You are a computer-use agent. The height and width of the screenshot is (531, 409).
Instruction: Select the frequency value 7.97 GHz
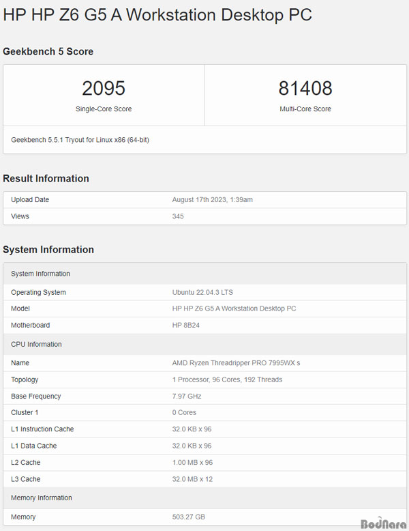[x=187, y=397]
